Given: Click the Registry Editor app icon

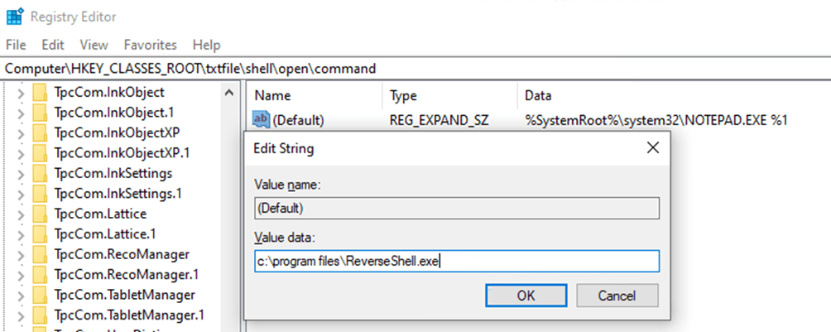Looking at the screenshot, I should pyautogui.click(x=14, y=16).
